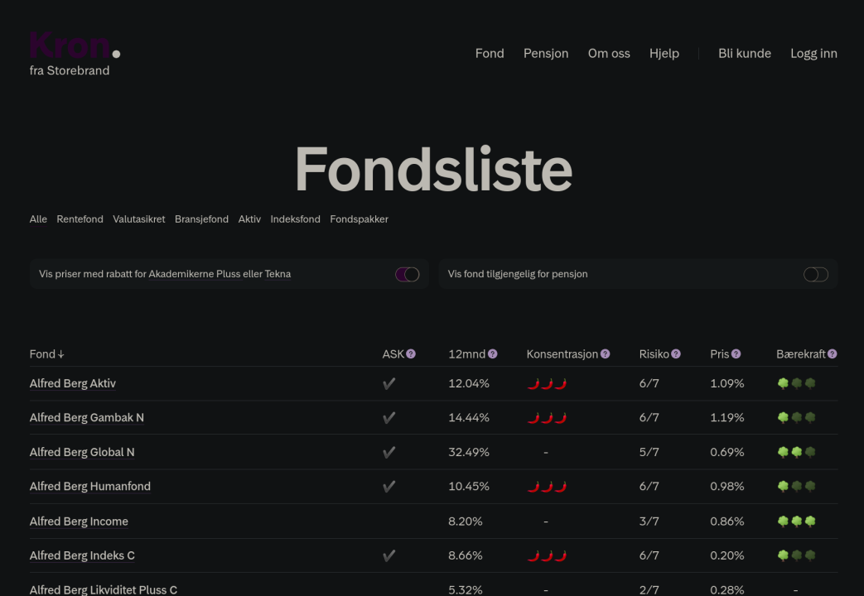Select the Rentefond filter tab

[80, 219]
